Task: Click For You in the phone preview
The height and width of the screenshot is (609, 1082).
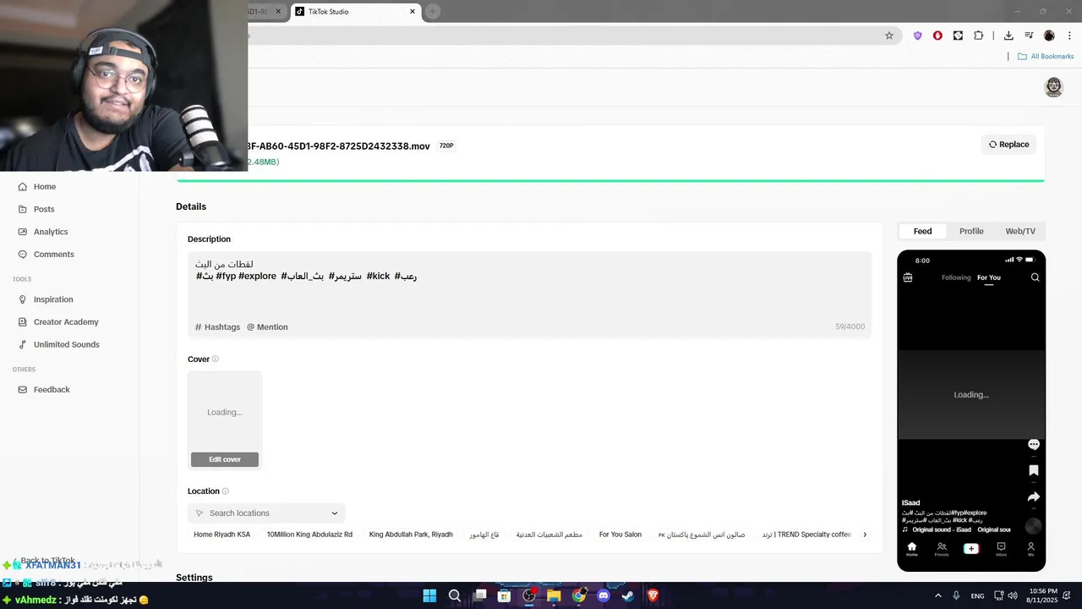Action: pyautogui.click(x=989, y=277)
